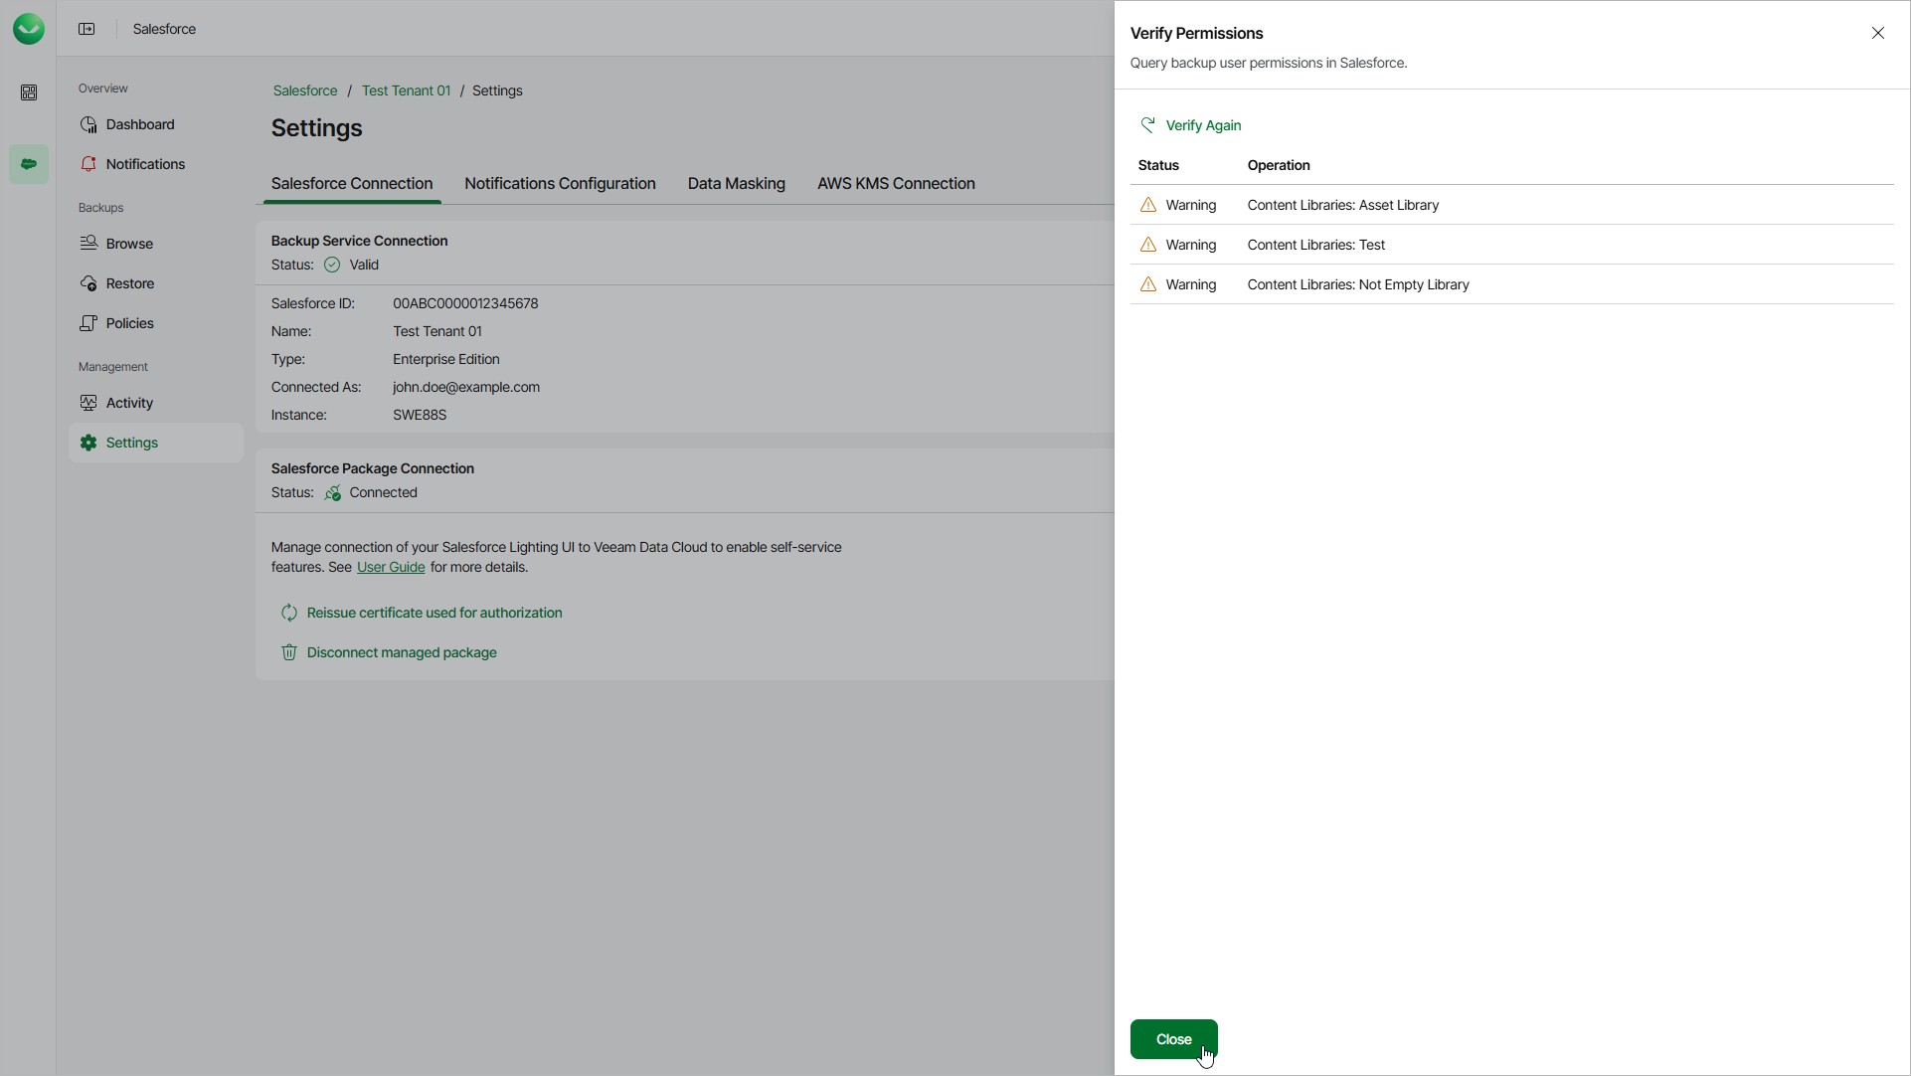Screen dimensions: 1911x1076
Task: Open the apps grid icon in left rail
Action: tap(29, 92)
